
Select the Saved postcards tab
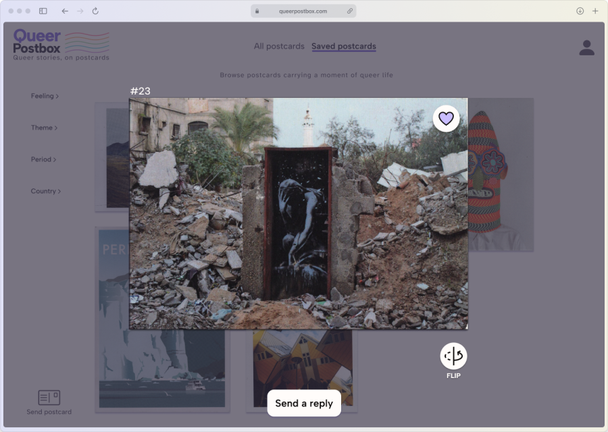click(344, 46)
